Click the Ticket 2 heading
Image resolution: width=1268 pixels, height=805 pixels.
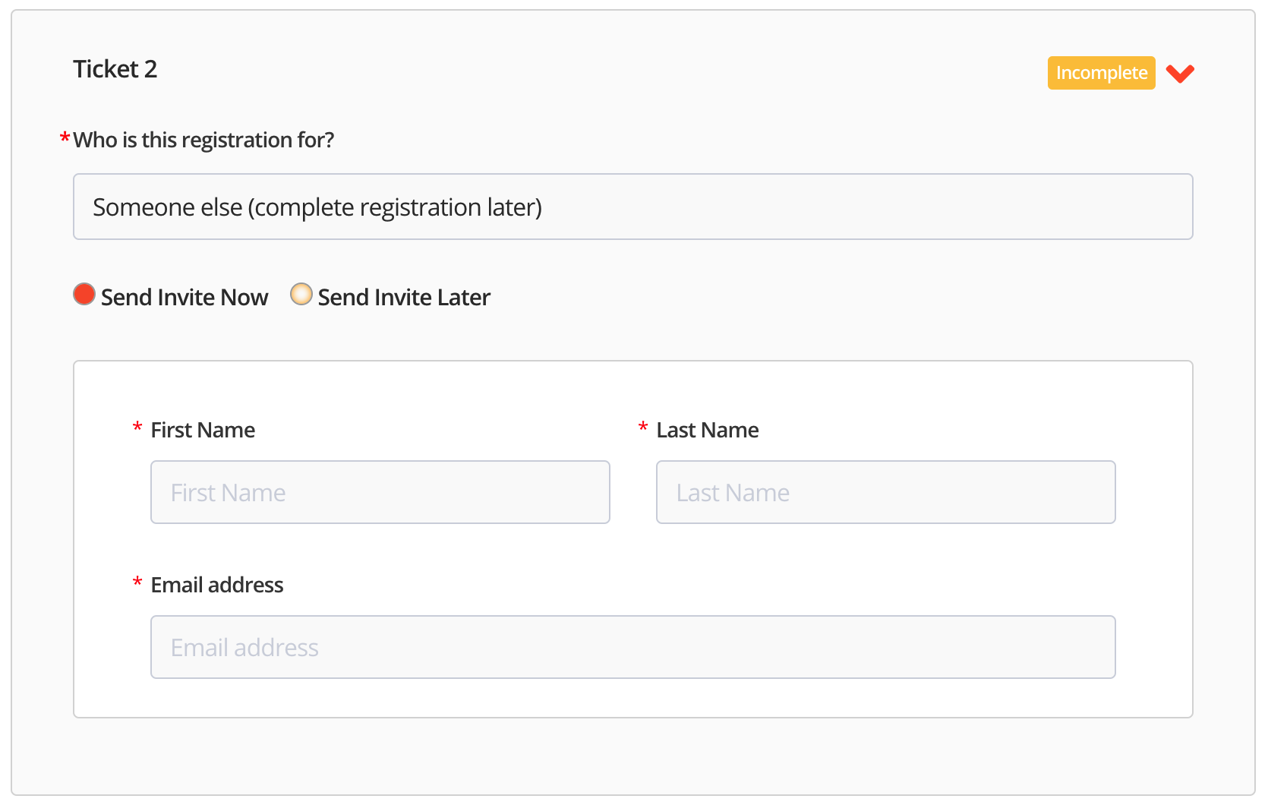pos(115,69)
